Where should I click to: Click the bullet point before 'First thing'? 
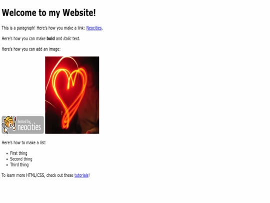coord(7,153)
